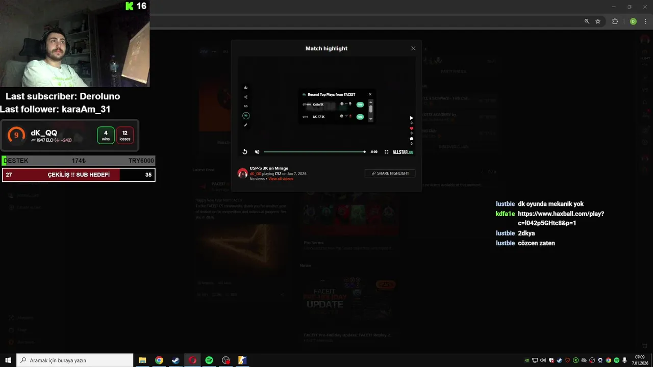
Task: Open the taskbar clock and date
Action: tap(640, 360)
